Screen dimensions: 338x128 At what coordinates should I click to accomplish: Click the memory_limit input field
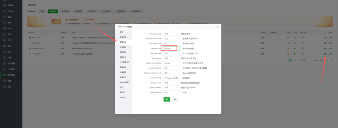pyautogui.click(x=171, y=49)
